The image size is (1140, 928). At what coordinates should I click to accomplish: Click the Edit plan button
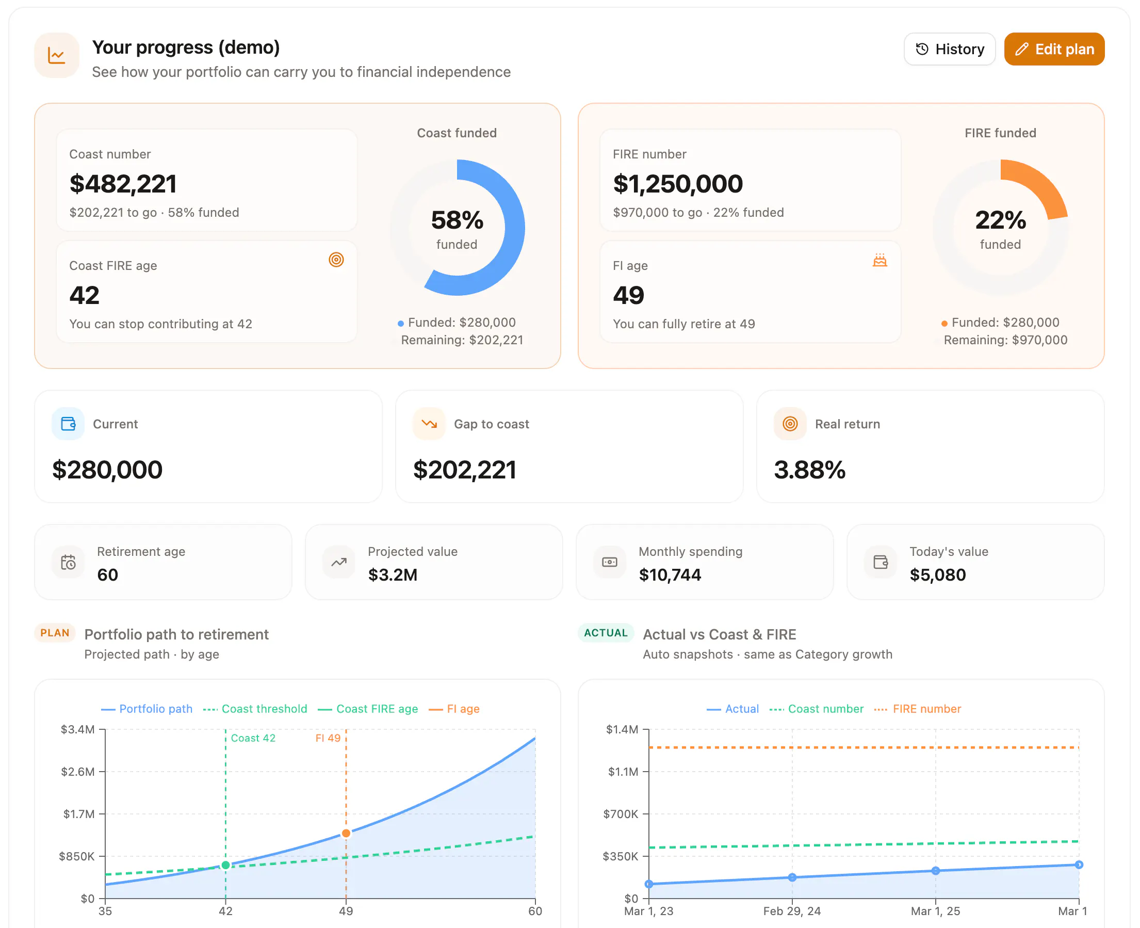1054,49
